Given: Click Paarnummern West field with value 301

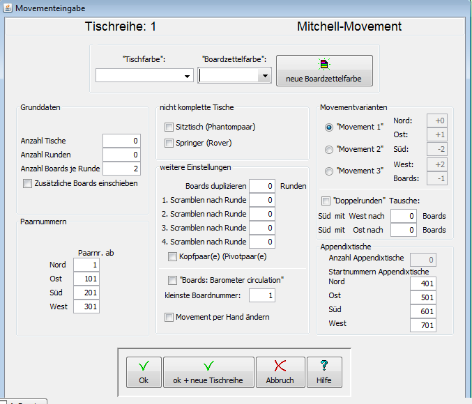Looking at the screenshot, I should [x=86, y=306].
